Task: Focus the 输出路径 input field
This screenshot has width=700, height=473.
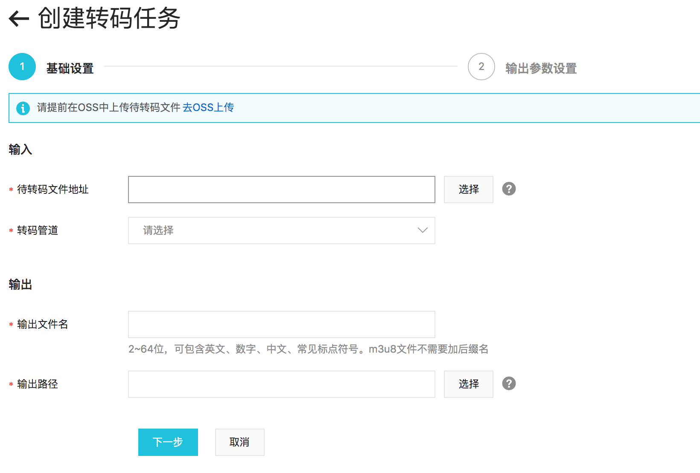Action: click(281, 384)
